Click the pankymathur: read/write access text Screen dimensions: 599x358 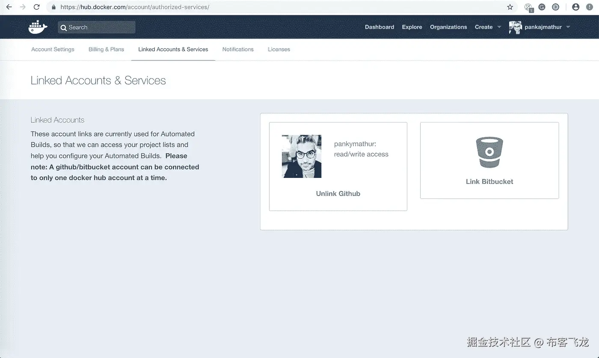tap(361, 149)
